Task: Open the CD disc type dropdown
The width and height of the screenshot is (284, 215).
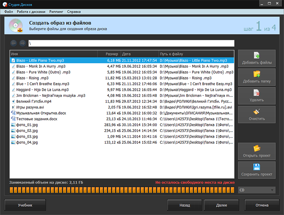Action: [256, 190]
